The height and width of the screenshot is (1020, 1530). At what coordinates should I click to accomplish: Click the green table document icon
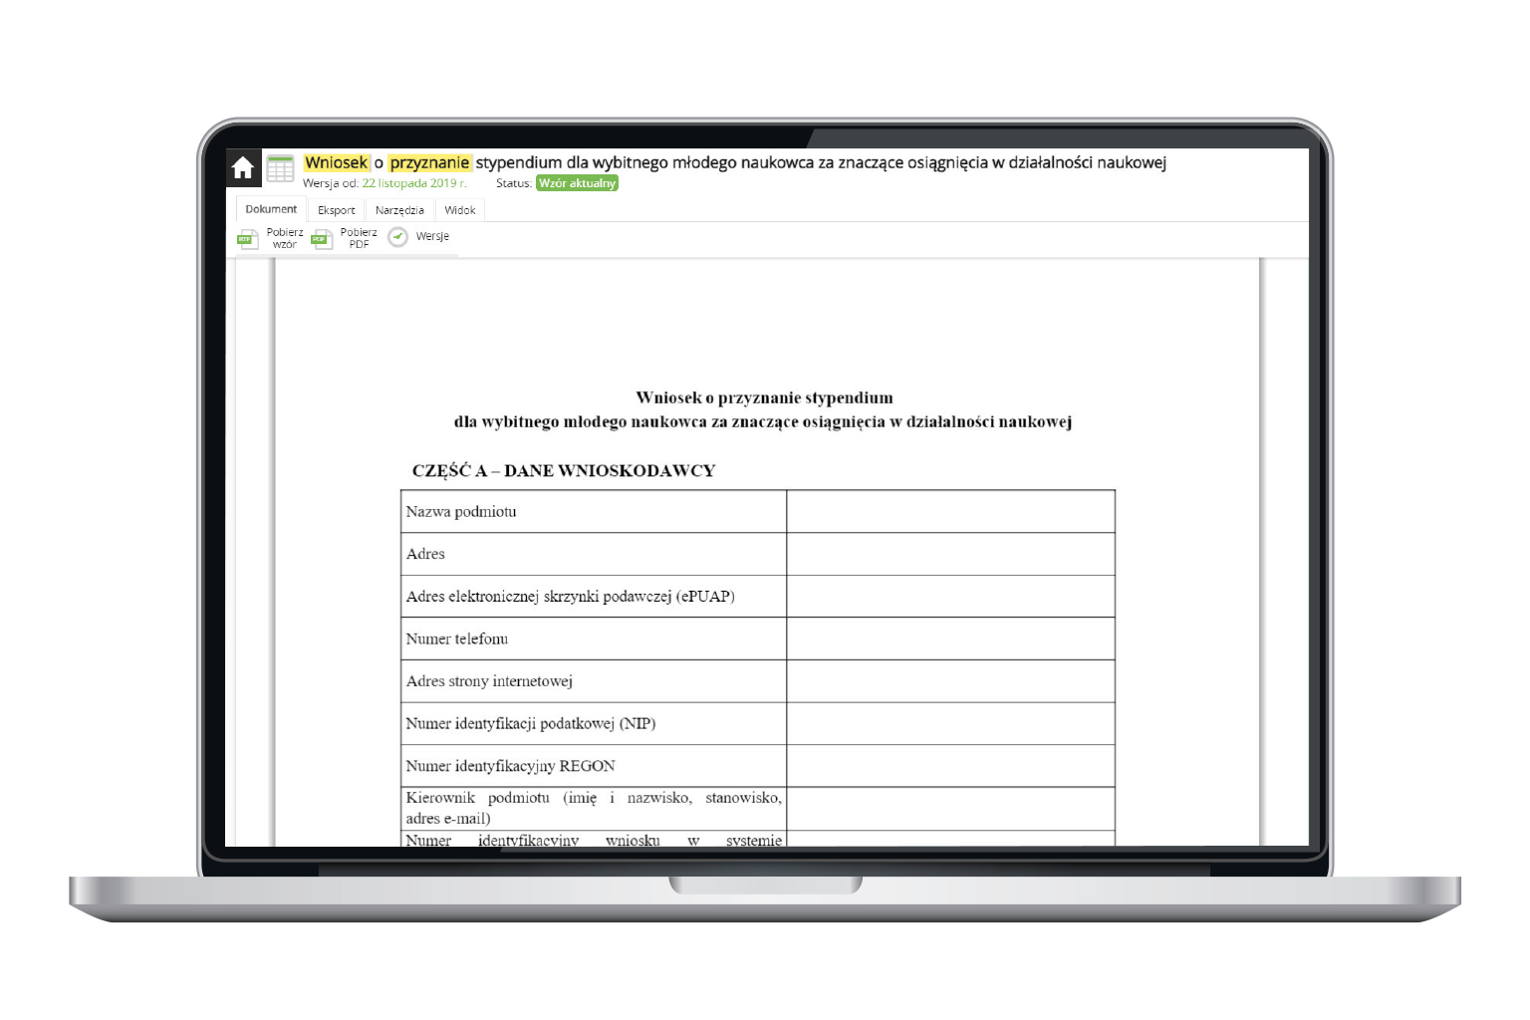(x=281, y=168)
